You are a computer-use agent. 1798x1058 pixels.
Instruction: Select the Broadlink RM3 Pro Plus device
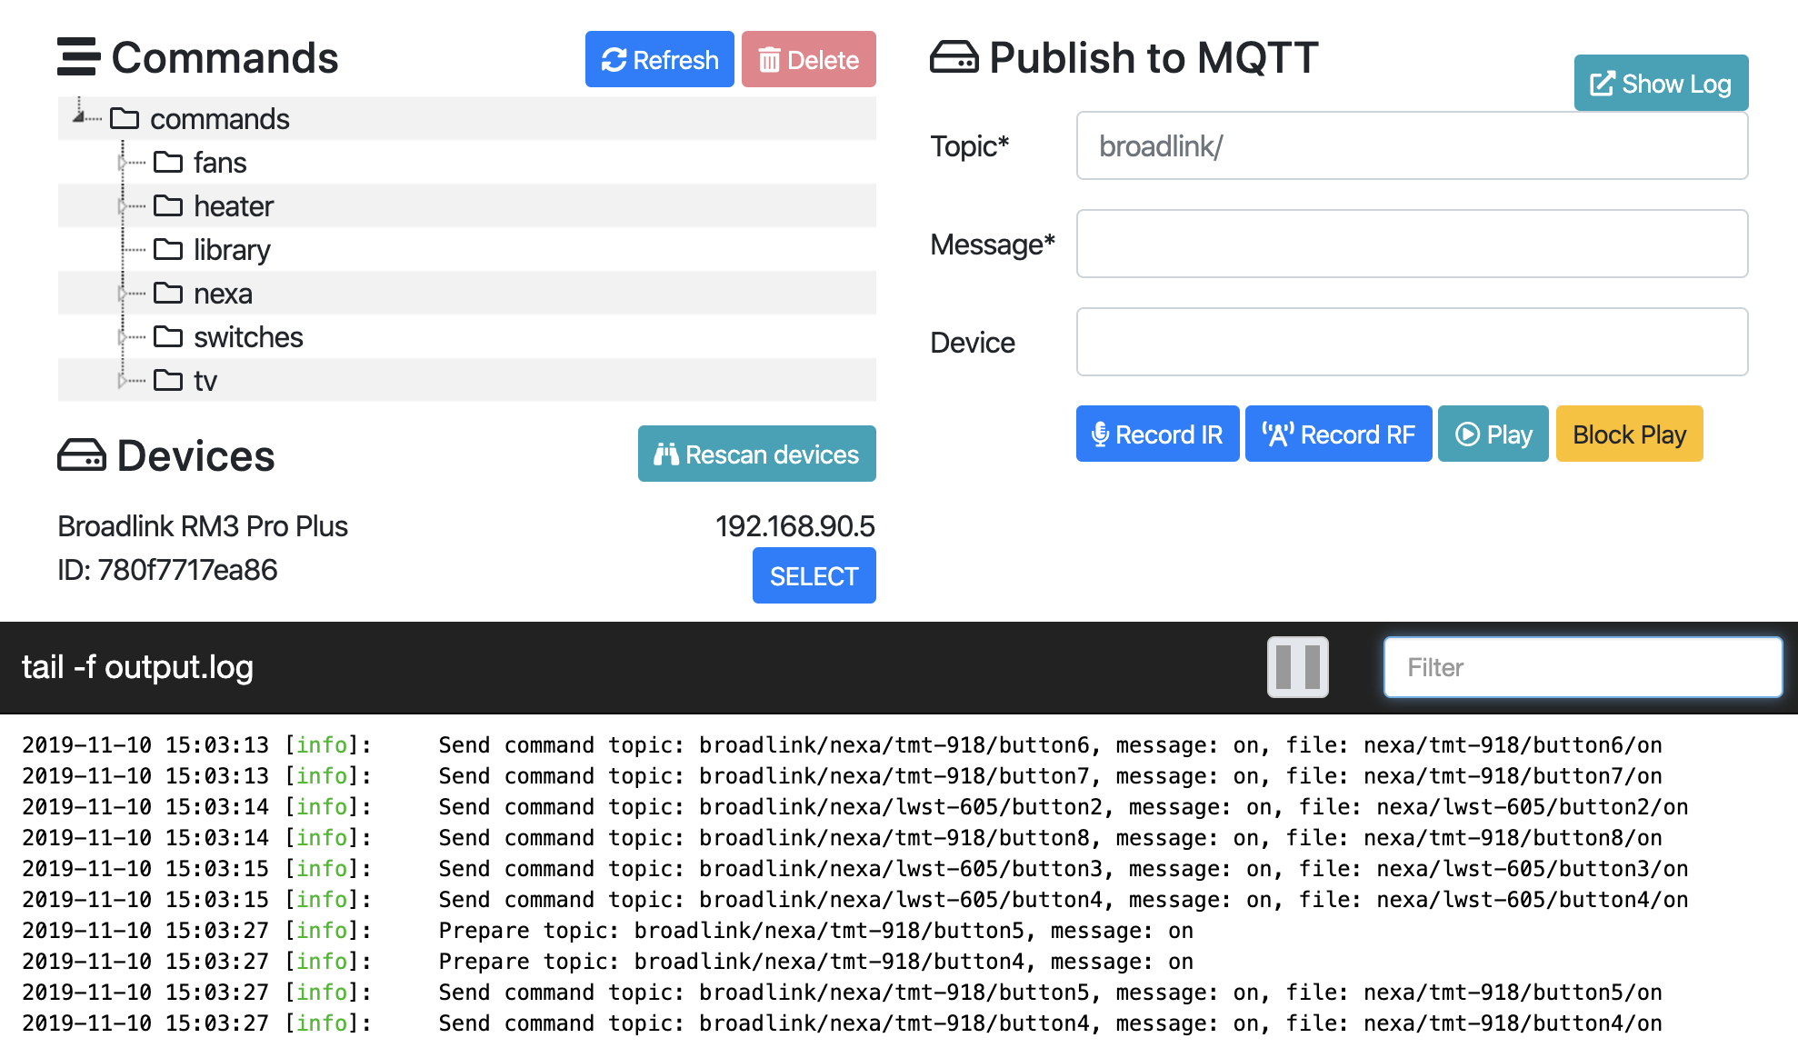pyautogui.click(x=813, y=576)
